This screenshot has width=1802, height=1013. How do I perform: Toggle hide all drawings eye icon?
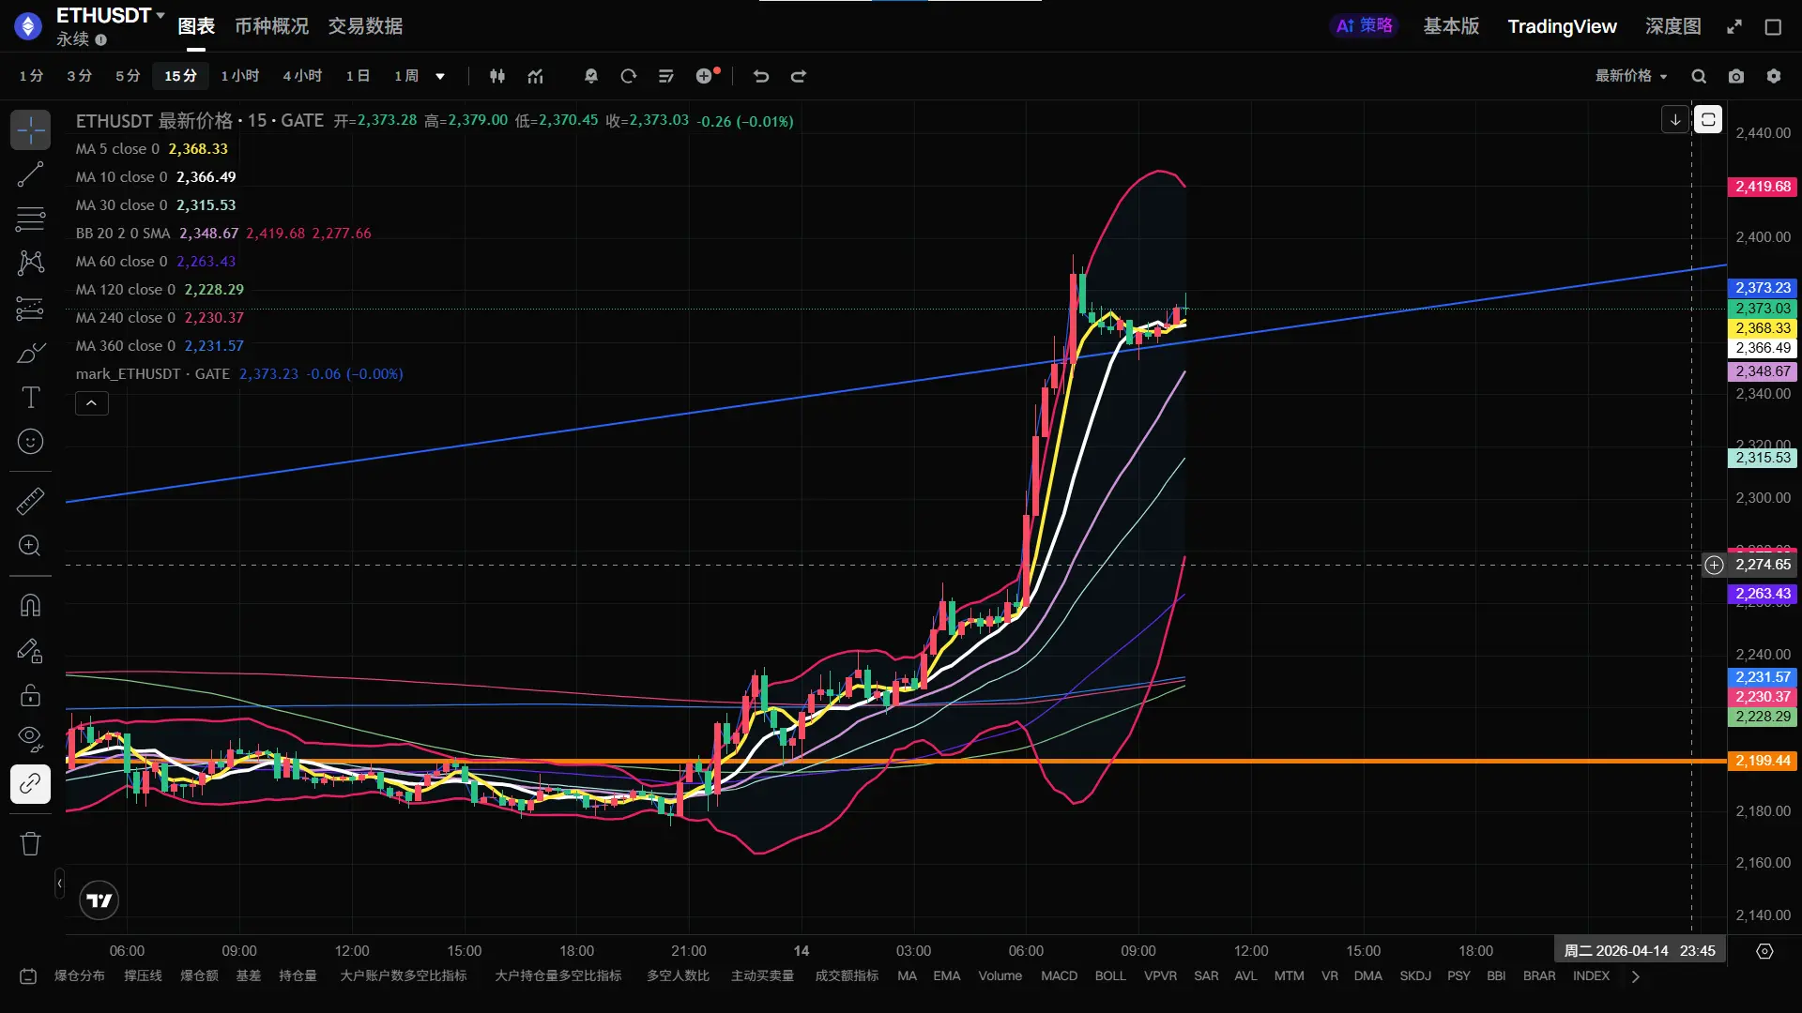(30, 738)
